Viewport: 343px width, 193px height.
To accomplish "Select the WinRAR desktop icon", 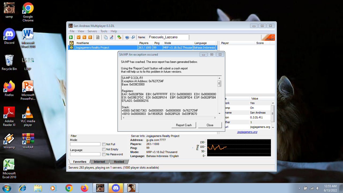I will pos(28,141).
